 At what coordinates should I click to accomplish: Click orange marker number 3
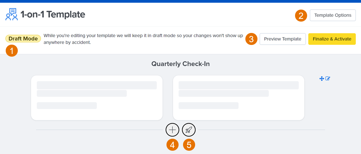tap(251, 39)
